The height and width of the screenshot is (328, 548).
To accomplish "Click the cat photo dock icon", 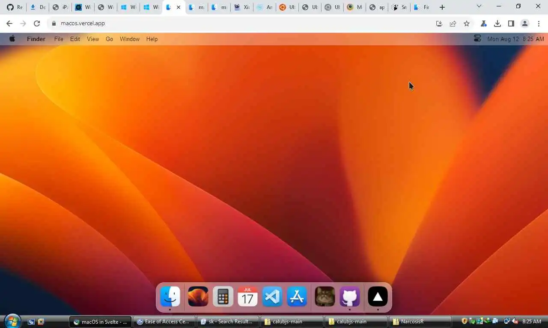I will 325,296.
